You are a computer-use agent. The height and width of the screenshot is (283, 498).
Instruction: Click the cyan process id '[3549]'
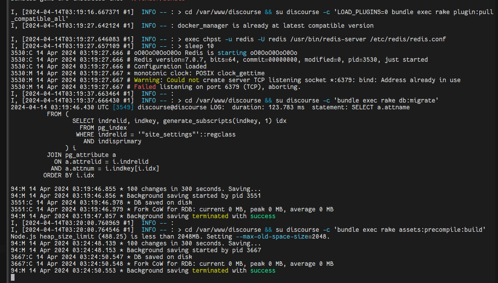(x=123, y=107)
